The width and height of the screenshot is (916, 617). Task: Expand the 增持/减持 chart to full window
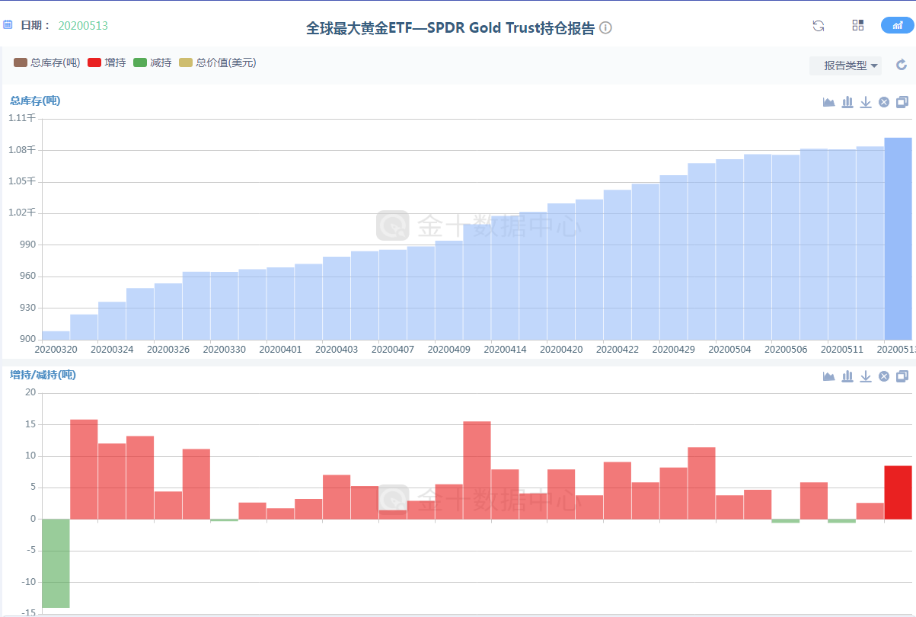point(902,376)
